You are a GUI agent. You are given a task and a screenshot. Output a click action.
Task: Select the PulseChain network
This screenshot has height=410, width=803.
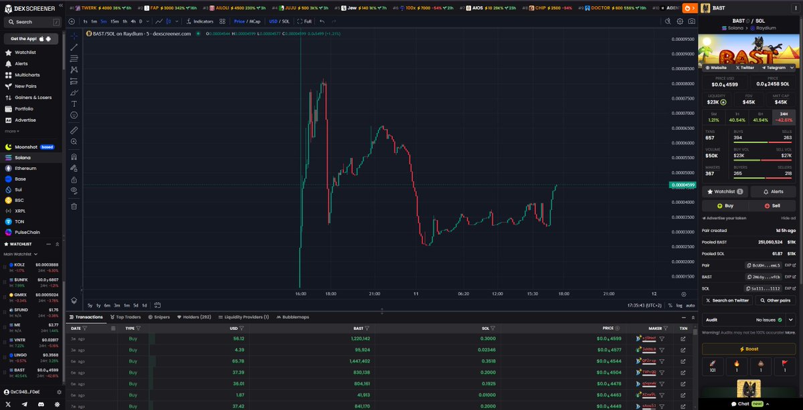(28, 232)
